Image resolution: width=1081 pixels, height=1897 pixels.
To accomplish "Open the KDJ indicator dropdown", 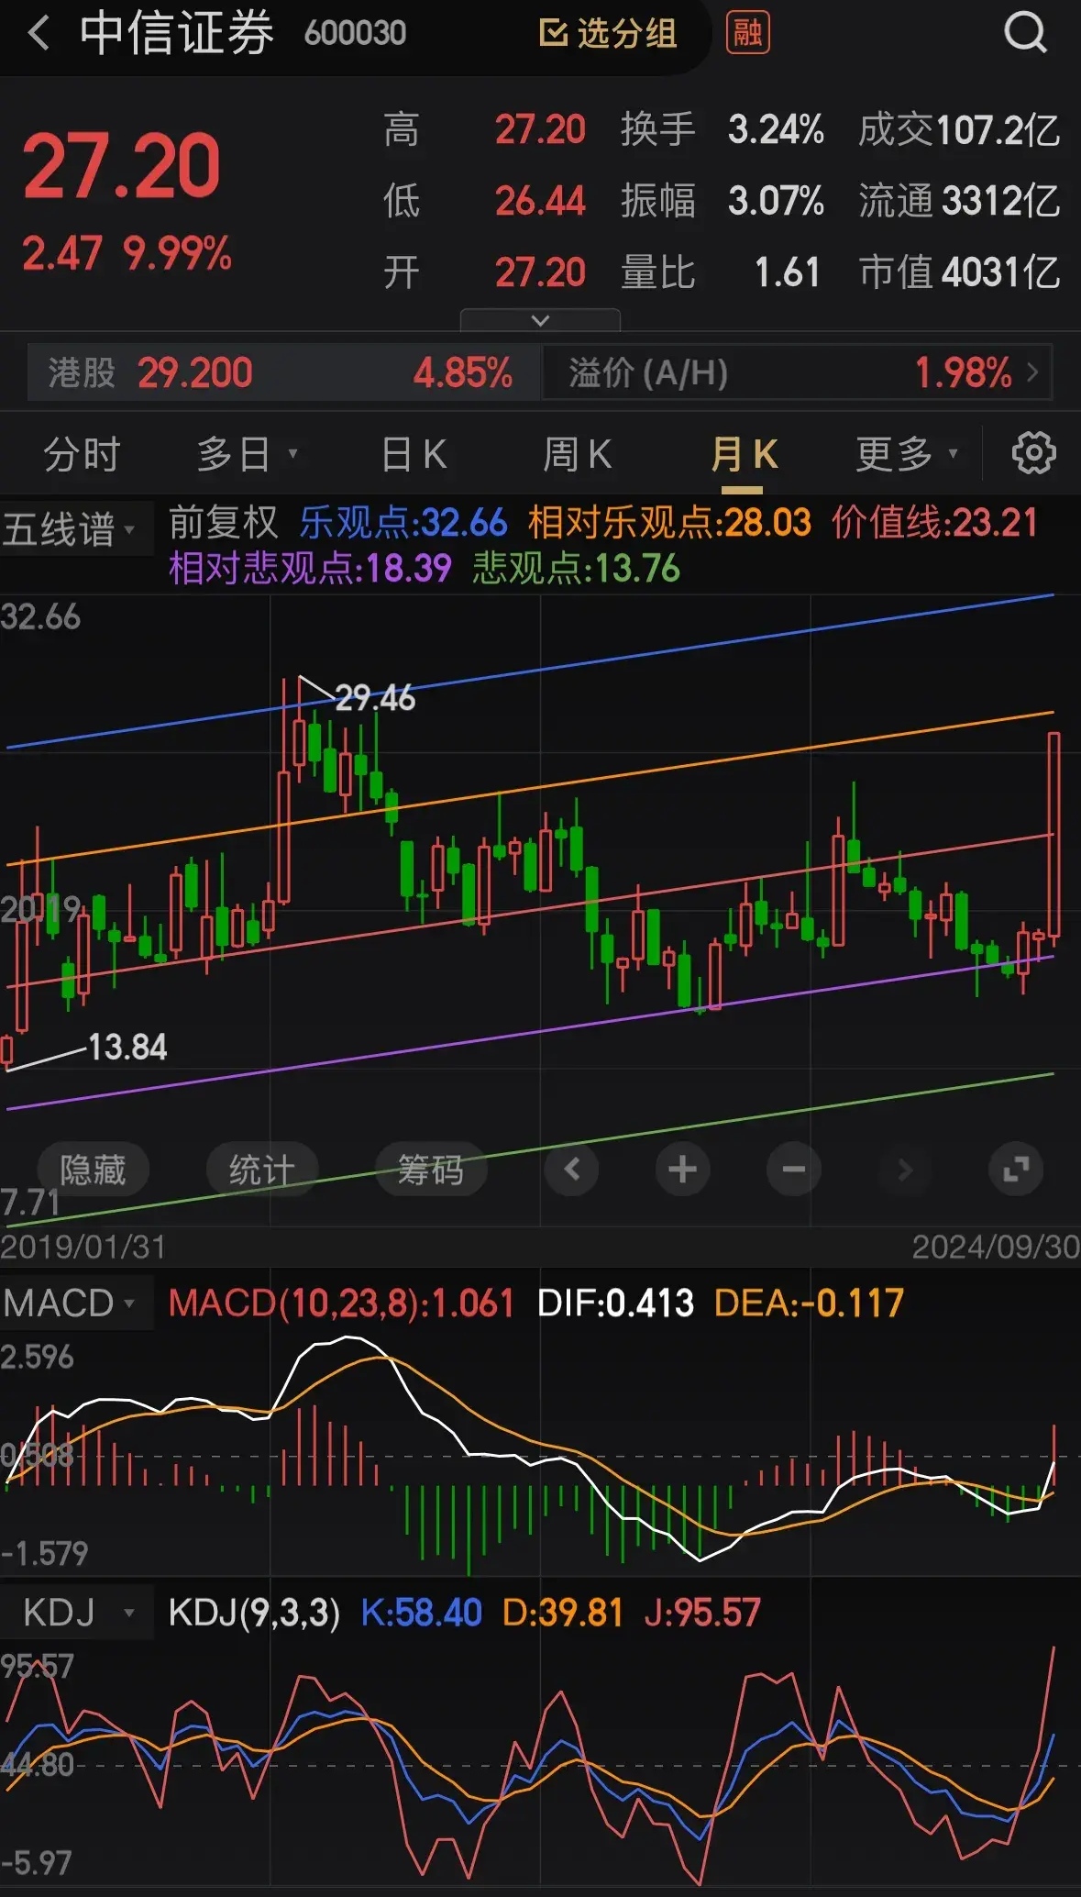I will [78, 1613].
